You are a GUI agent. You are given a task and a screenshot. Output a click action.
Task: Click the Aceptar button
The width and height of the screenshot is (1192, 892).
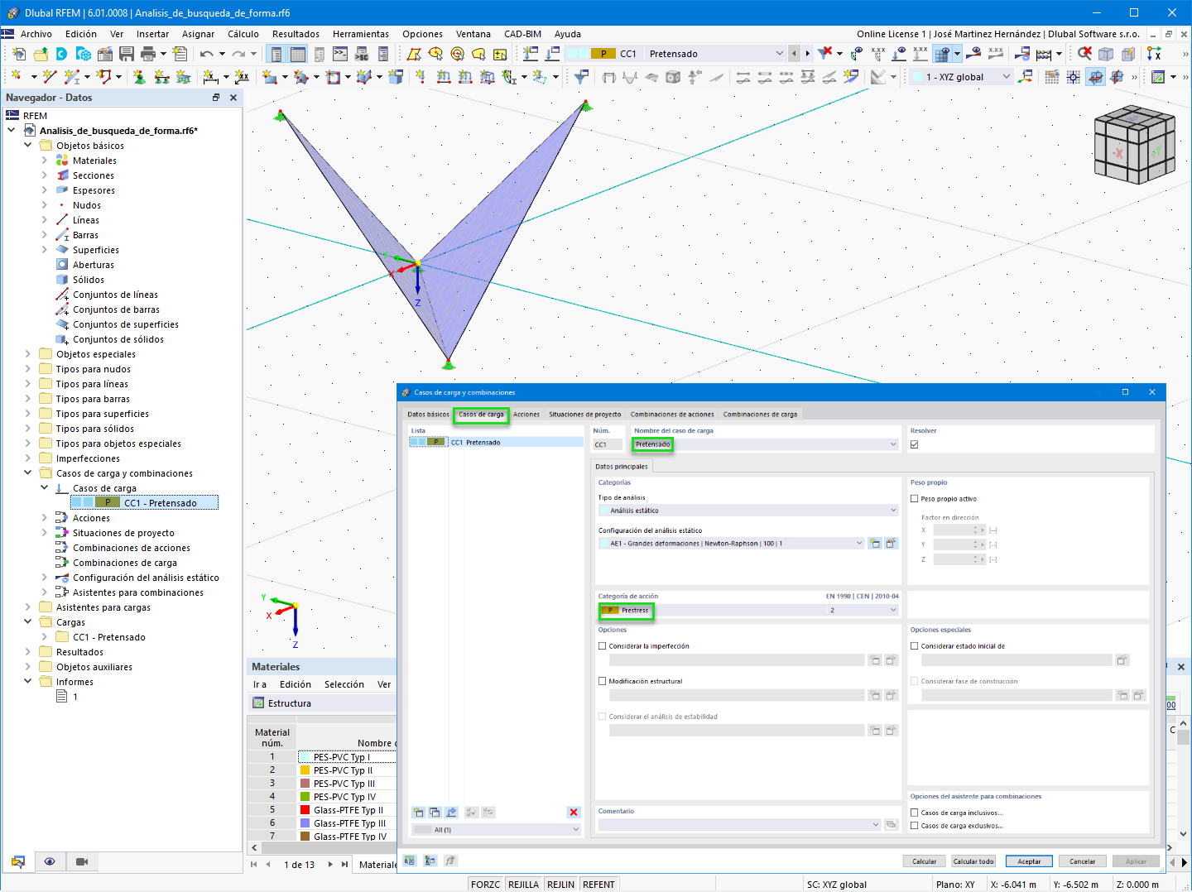pyautogui.click(x=1029, y=861)
